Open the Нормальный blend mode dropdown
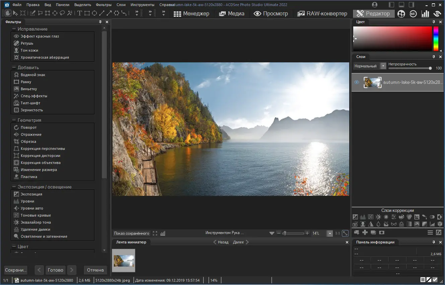445x285 pixels. point(383,66)
